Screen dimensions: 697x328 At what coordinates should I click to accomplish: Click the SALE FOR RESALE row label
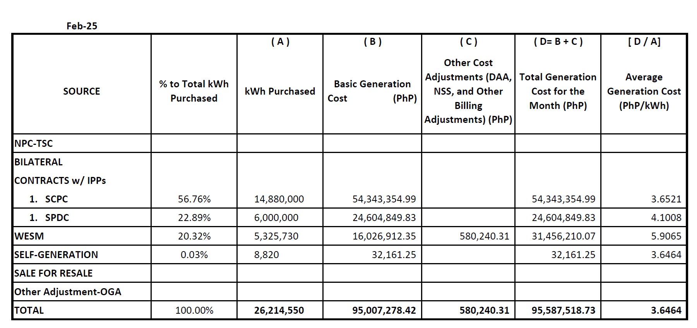point(53,273)
